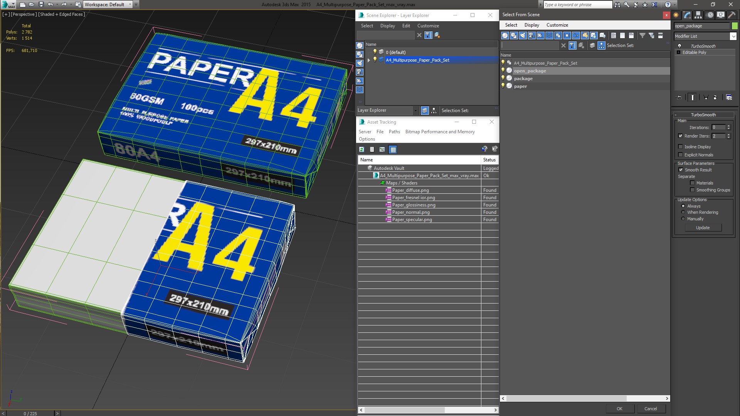The width and height of the screenshot is (740, 416).
Task: Select the Always update option
Action: coord(683,206)
